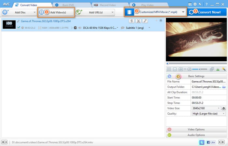Click the gear button next to Video Size
The image size is (228, 146).
coord(224,108)
